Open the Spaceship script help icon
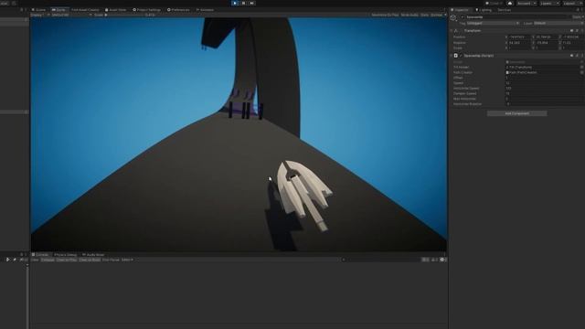The width and height of the screenshot is (585, 329). [x=571, y=56]
